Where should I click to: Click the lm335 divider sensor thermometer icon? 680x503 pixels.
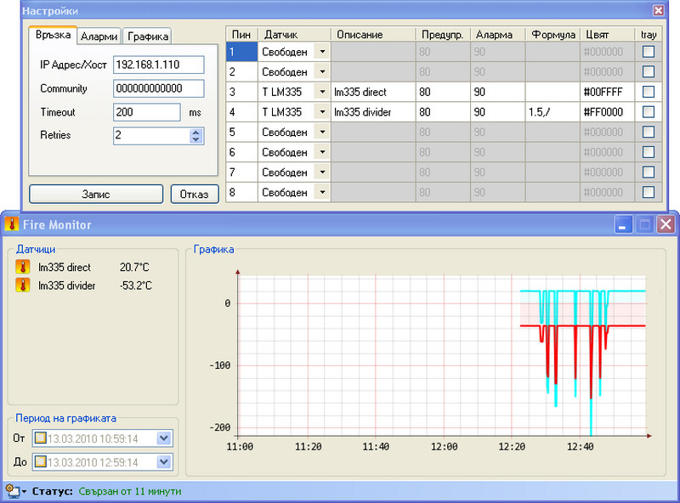click(22, 285)
